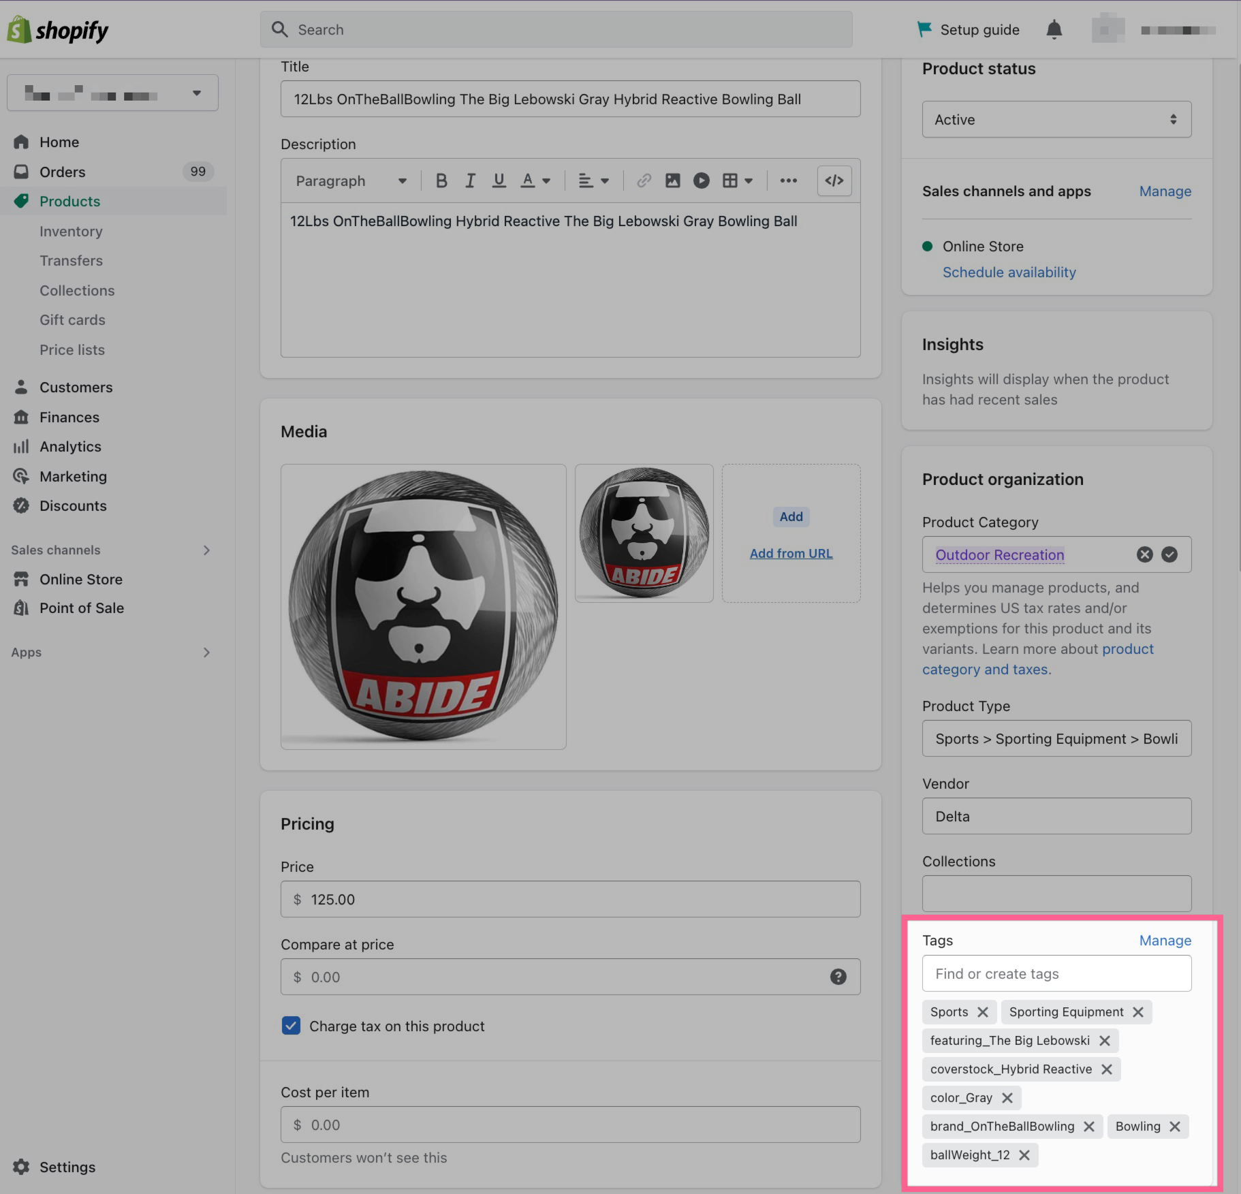Click the Search field
The image size is (1241, 1194).
point(556,30)
